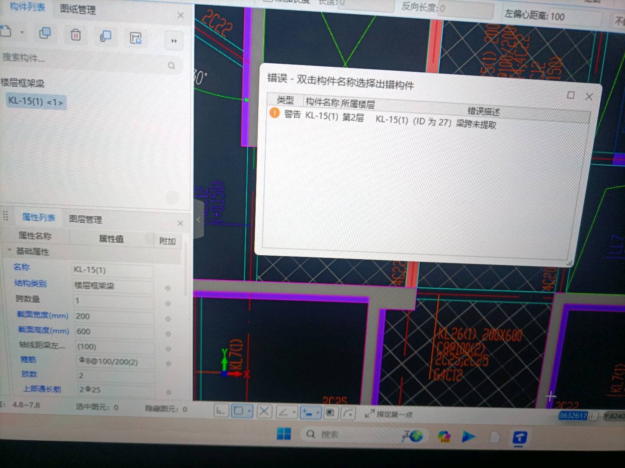
Task: Click the 截面宽度 value 200
Action: [x=114, y=316]
